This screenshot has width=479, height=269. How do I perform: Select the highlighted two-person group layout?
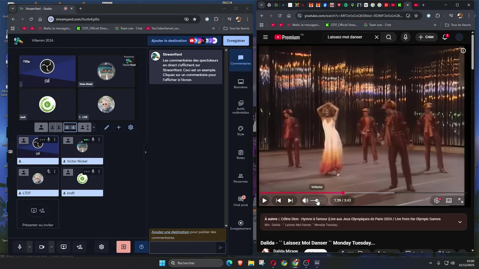(x=70, y=127)
